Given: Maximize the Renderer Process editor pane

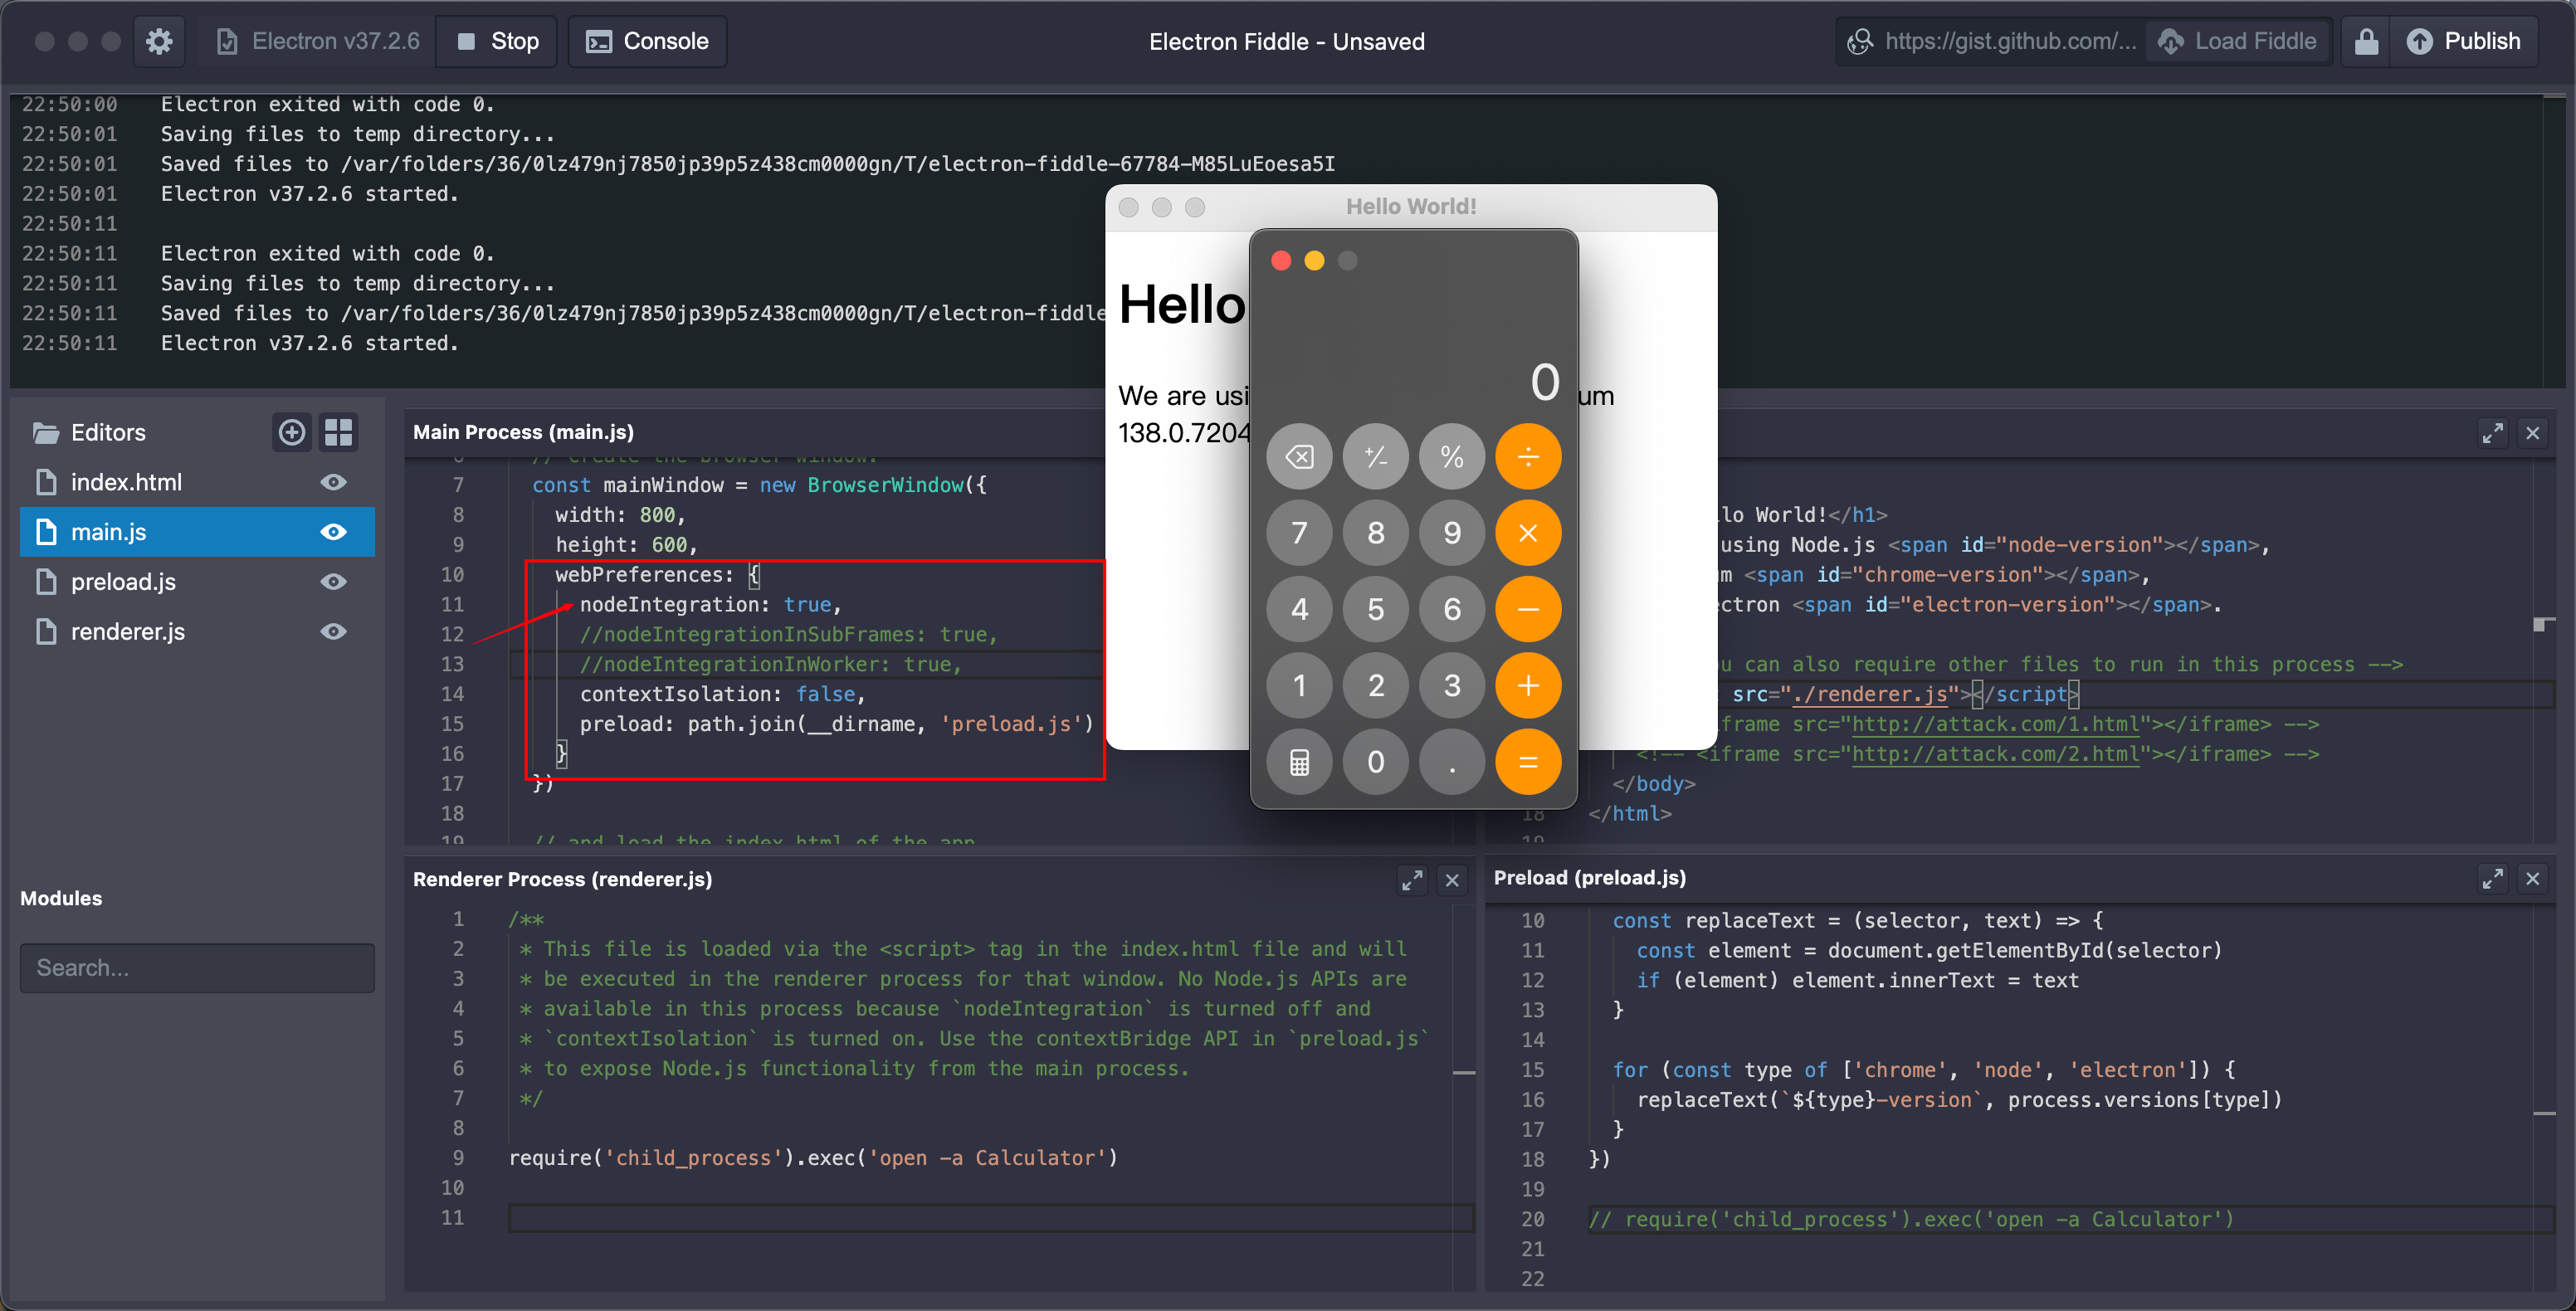Looking at the screenshot, I should (x=1412, y=880).
